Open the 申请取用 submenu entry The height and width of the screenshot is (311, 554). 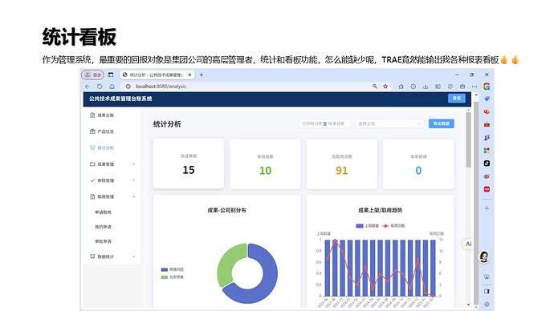[103, 212]
